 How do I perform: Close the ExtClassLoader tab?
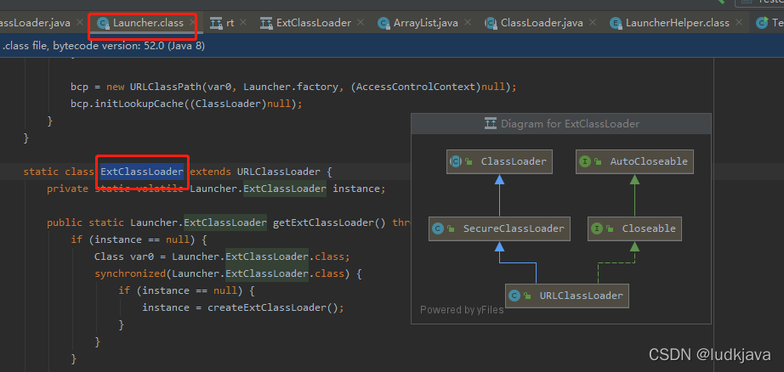361,22
